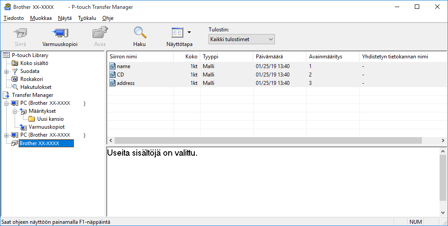
Task: Sort by Tyyppi column header
Action: tap(227, 57)
